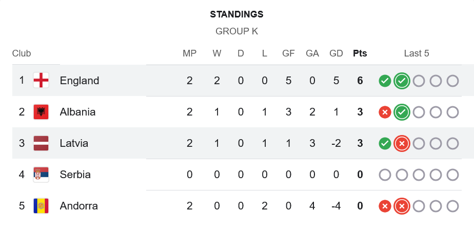This screenshot has height=230, width=474.
Task: Click the MP column header
Action: pyautogui.click(x=190, y=53)
